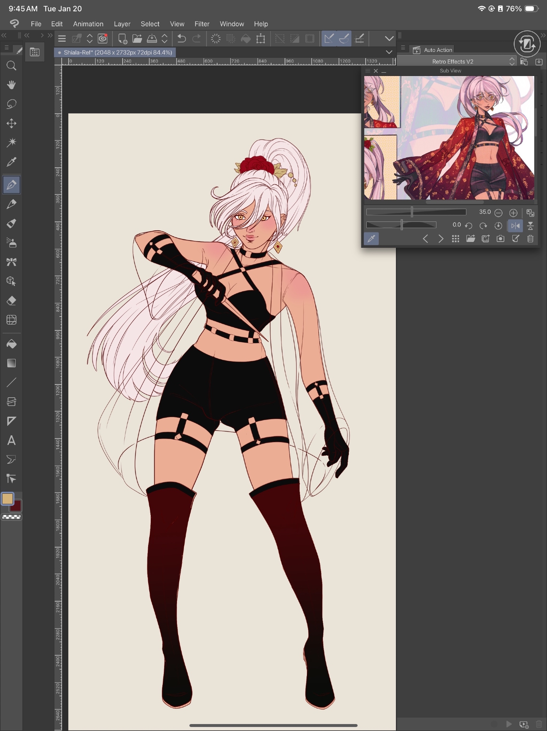
Task: Select the Auto select magic wand tool
Action: (11, 143)
